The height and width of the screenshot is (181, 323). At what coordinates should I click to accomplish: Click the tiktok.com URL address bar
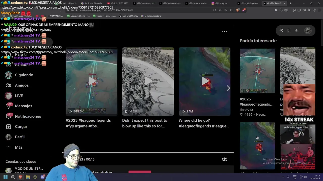click(139, 10)
